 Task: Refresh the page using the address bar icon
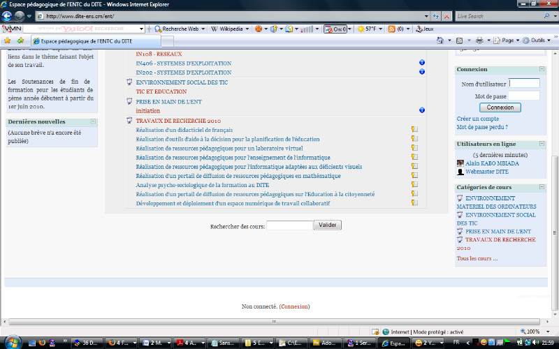coord(436,16)
